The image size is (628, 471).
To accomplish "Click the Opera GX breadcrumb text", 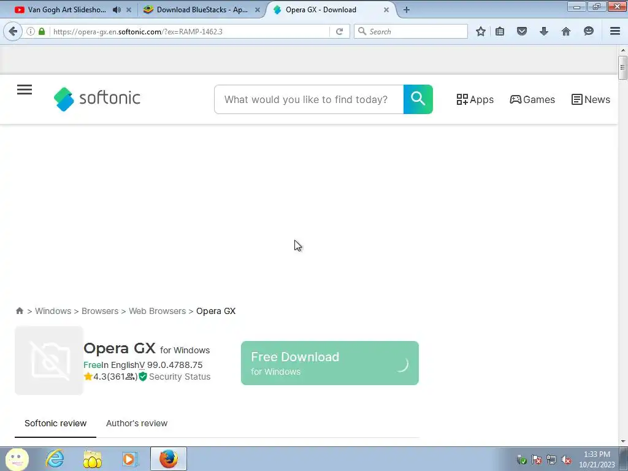I will point(216,311).
